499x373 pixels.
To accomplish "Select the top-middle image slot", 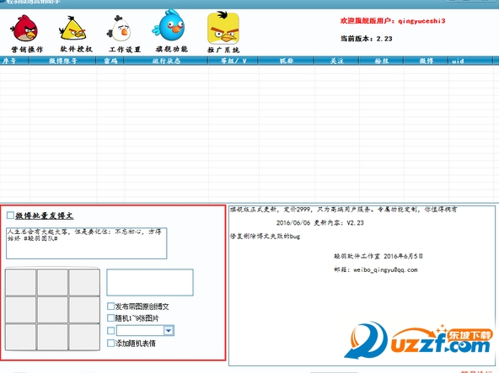I will click(52, 282).
